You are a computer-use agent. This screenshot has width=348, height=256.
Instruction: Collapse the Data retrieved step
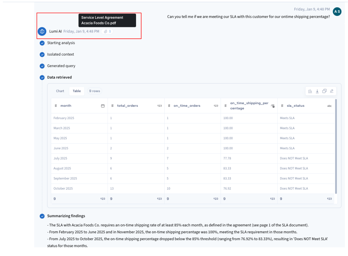tap(59, 77)
